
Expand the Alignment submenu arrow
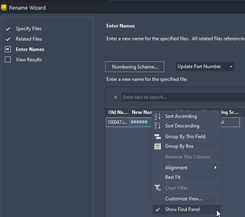pyautogui.click(x=216, y=168)
